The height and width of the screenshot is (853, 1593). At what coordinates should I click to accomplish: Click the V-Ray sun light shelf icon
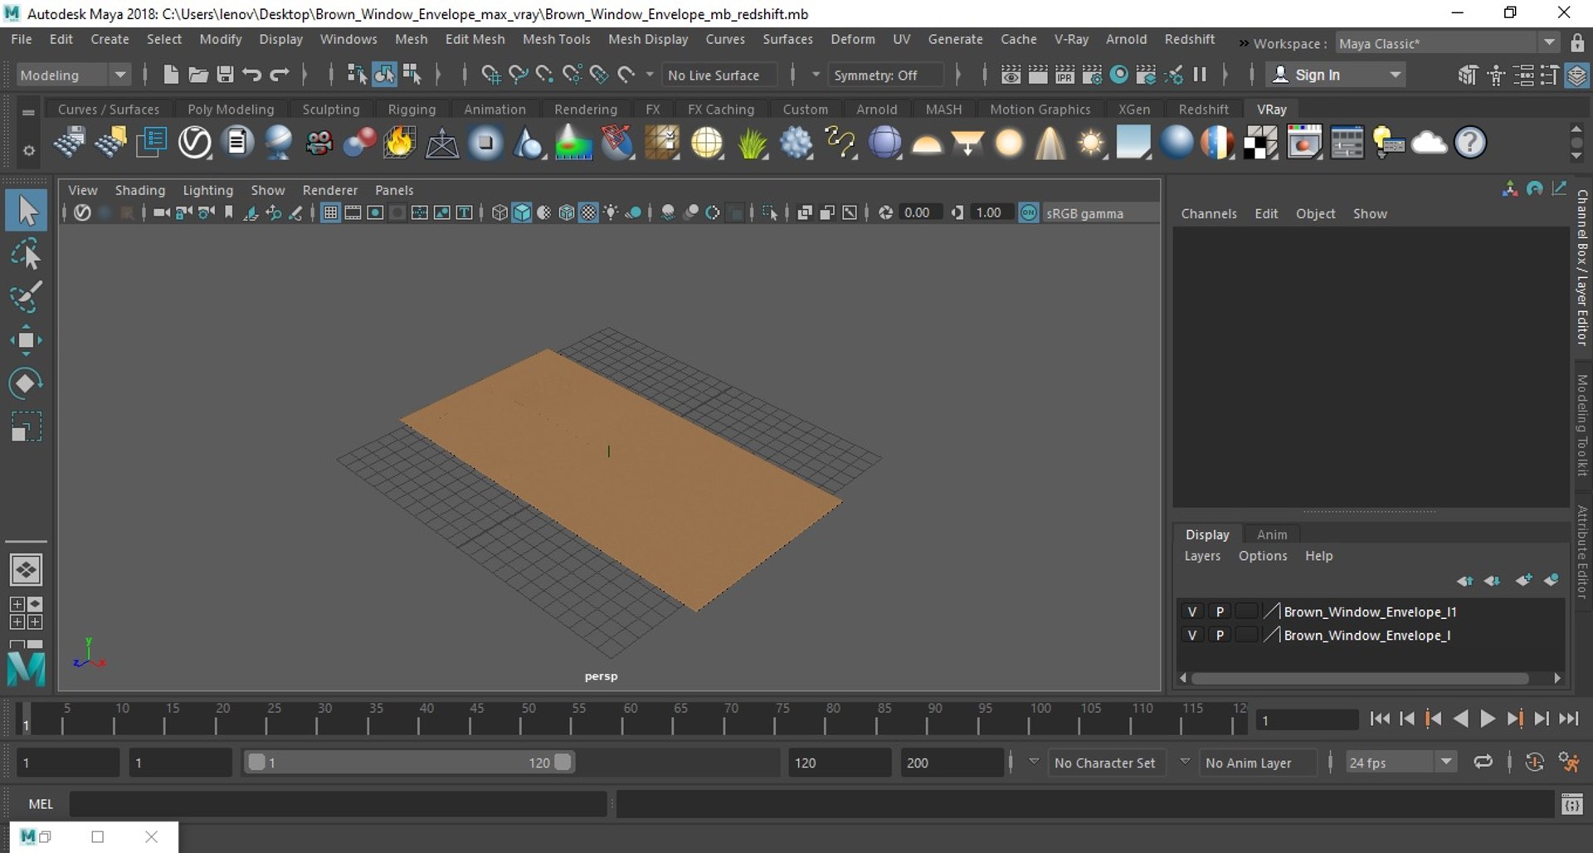(1091, 143)
